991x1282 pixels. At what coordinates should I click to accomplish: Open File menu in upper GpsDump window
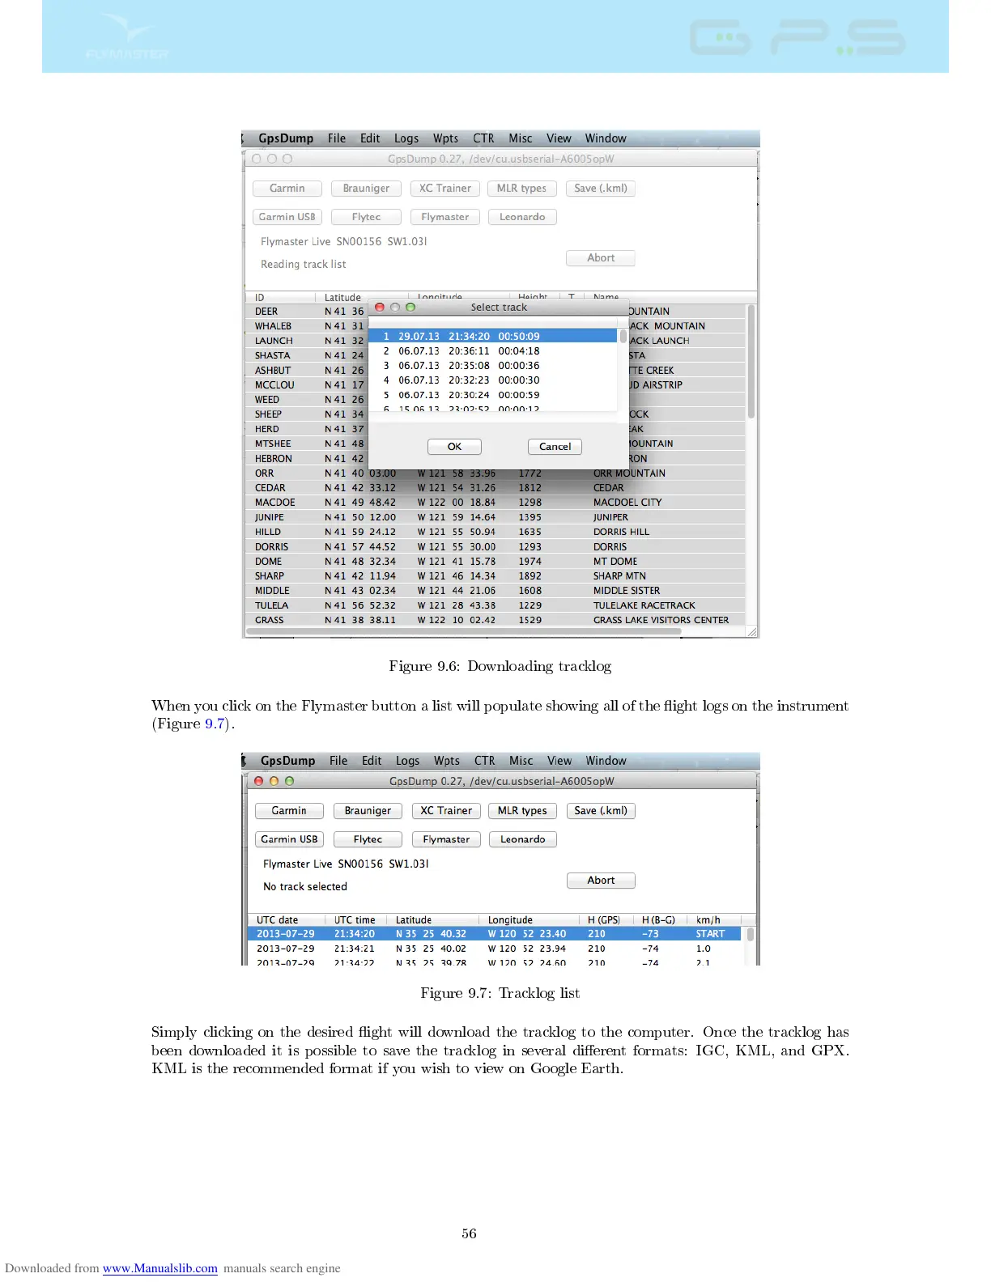click(337, 138)
